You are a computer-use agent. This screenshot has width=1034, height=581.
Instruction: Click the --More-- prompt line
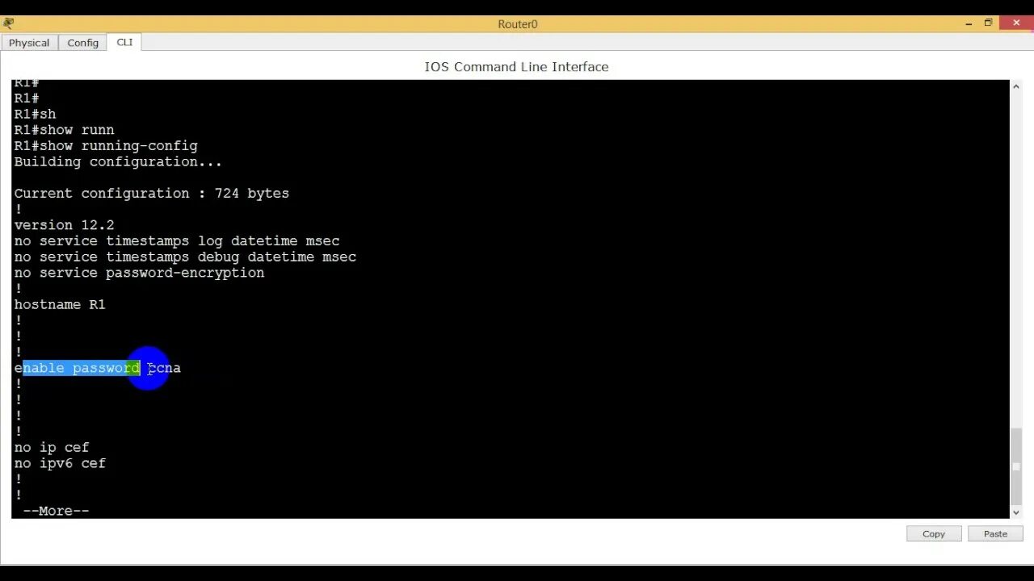(x=55, y=510)
